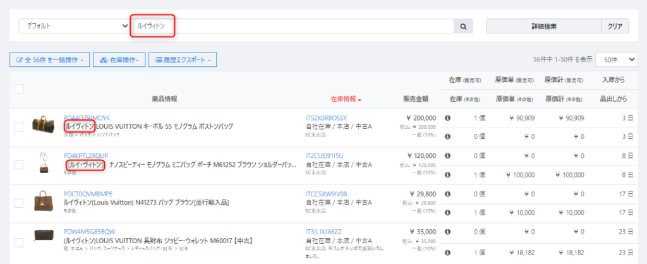
Task: Click the 在庫 (その他) column header
Action: click(x=465, y=99)
